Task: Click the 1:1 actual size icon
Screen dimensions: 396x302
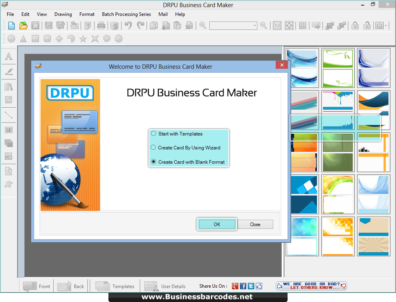Action: pyautogui.click(x=277, y=25)
